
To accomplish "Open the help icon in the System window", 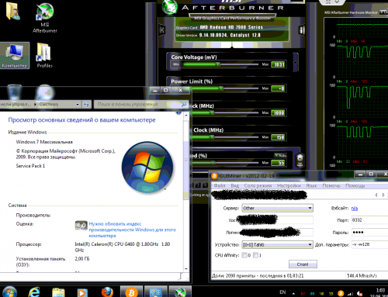I will click(x=178, y=113).
